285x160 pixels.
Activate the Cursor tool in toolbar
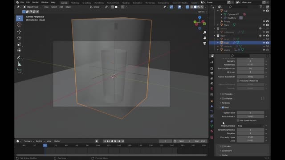point(19,24)
